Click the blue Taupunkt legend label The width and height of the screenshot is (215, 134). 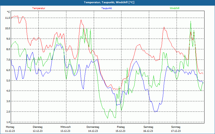(106, 8)
